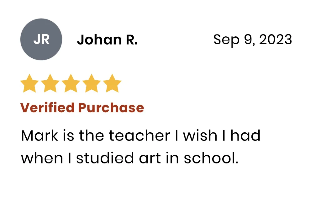Click the word wish in the review
This screenshot has width=321, height=207.
pos(200,136)
